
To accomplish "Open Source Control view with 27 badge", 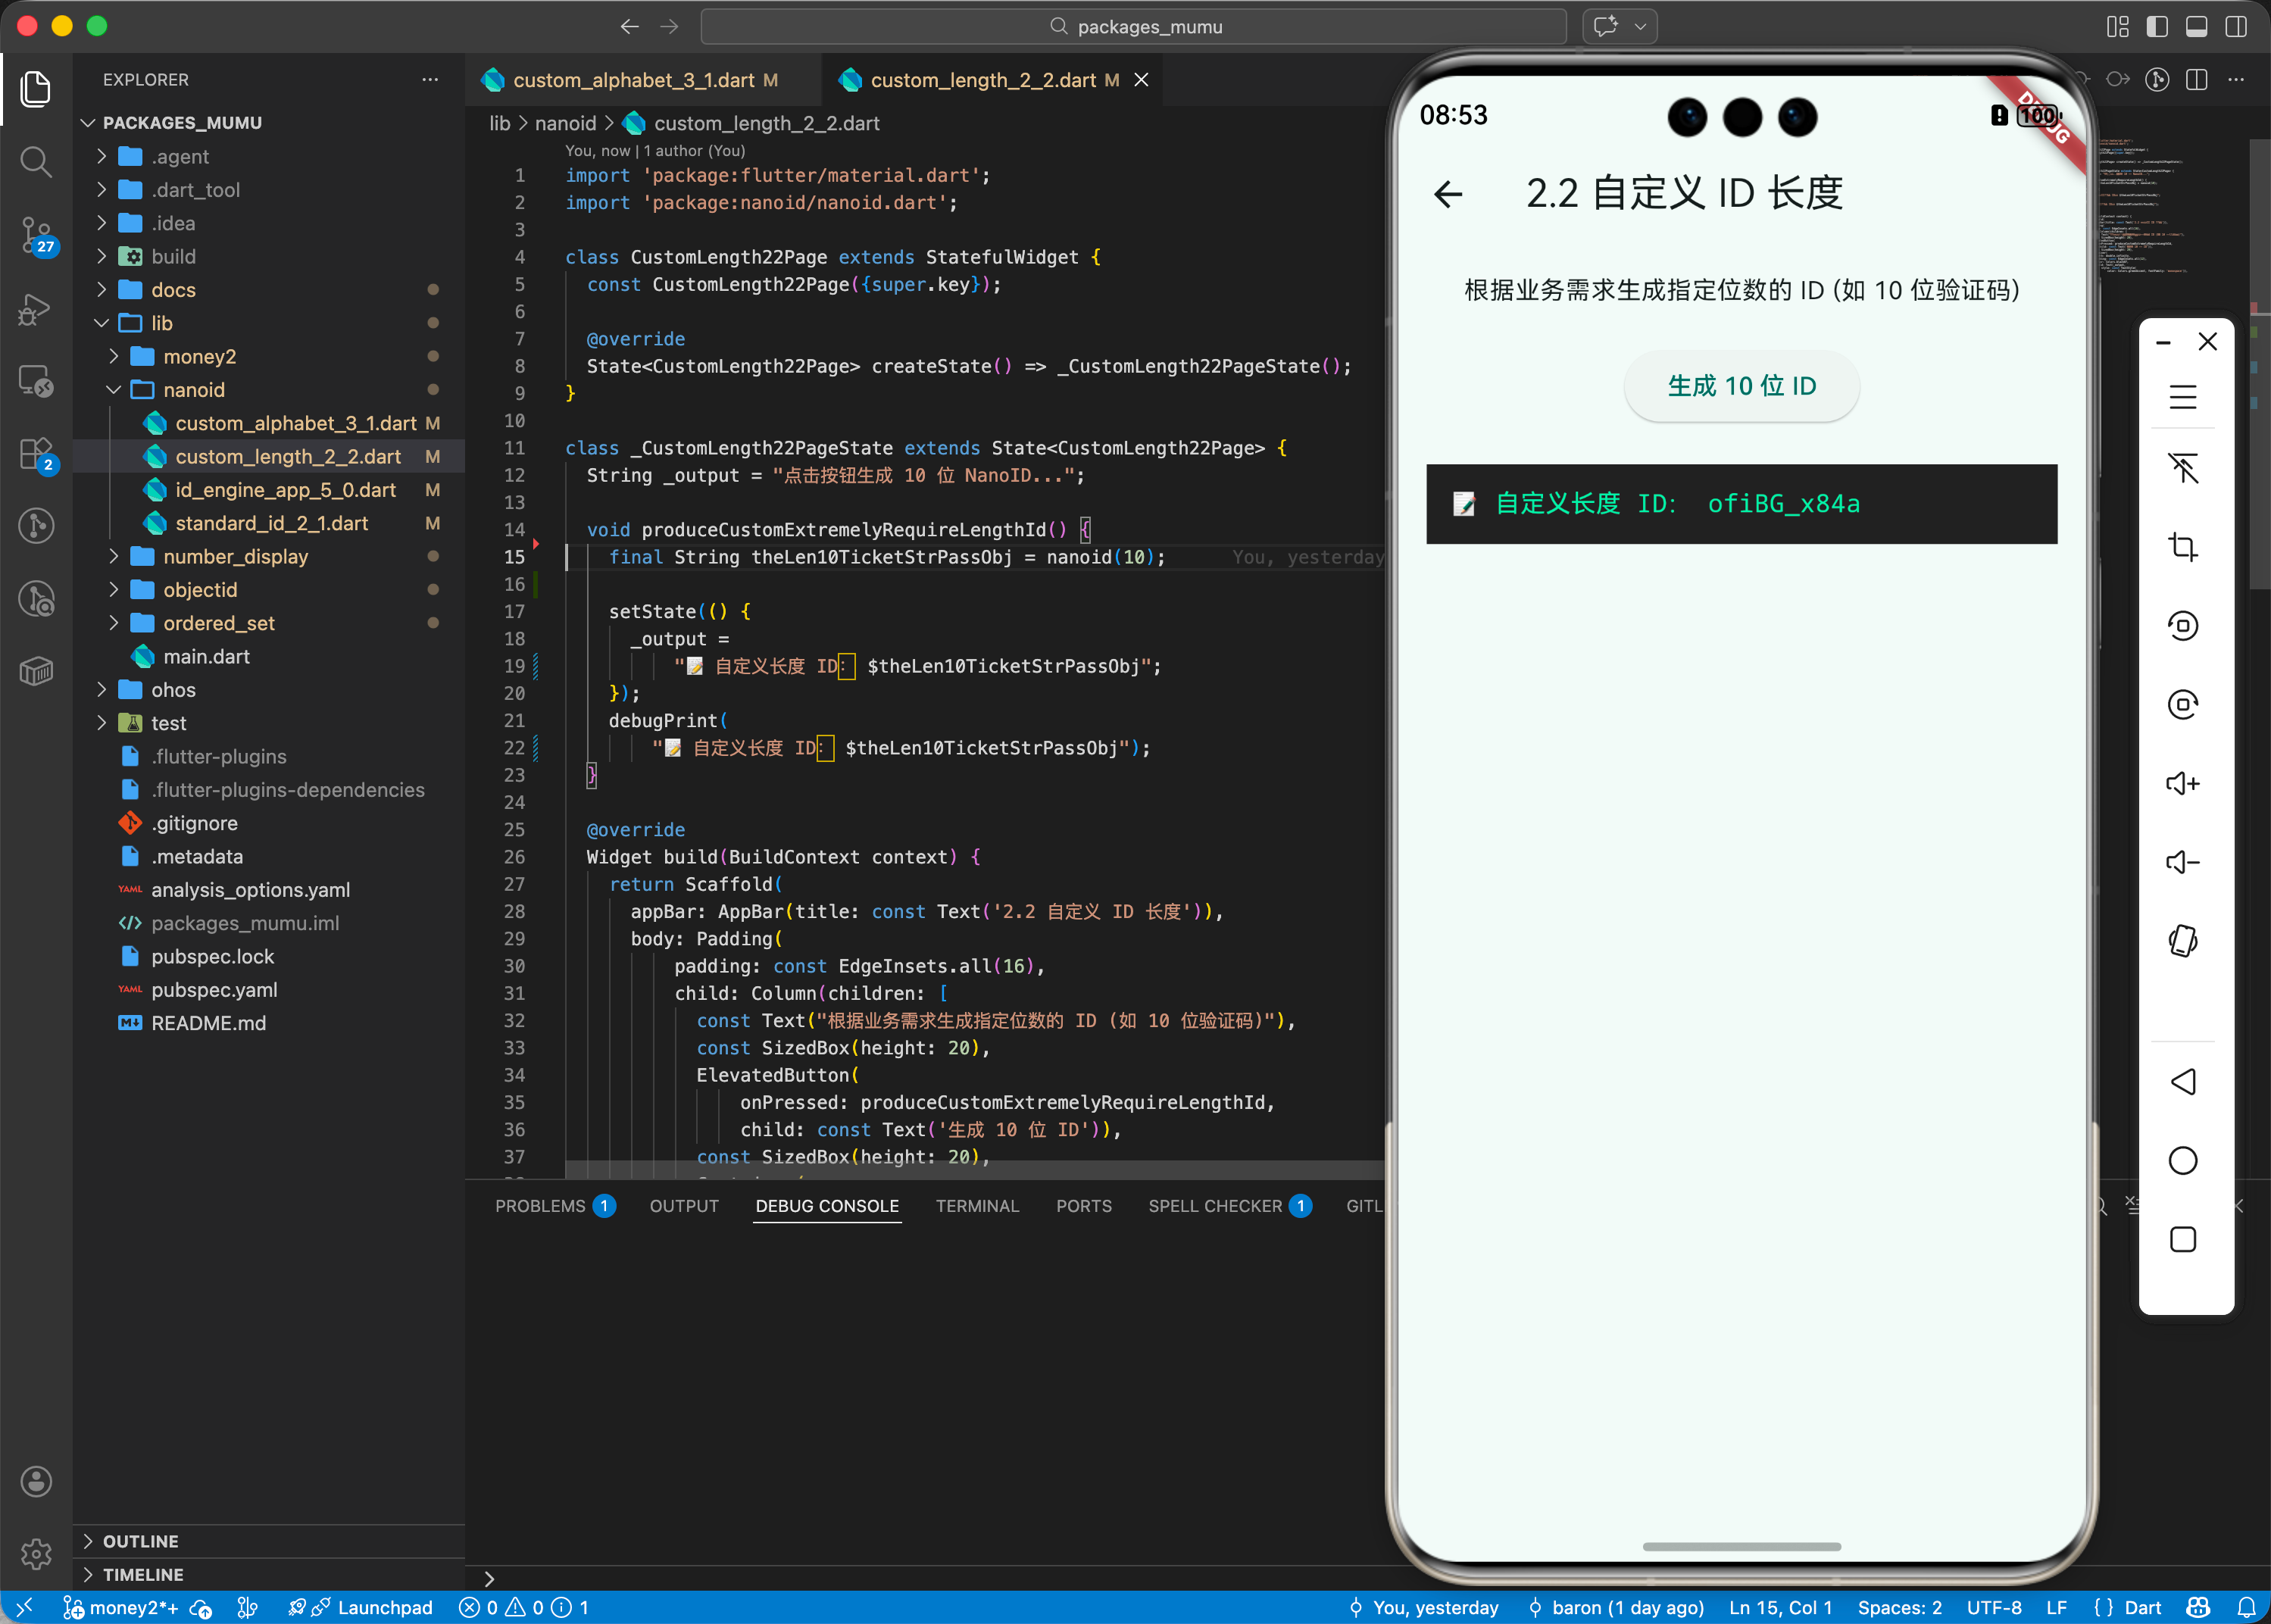I will point(36,235).
